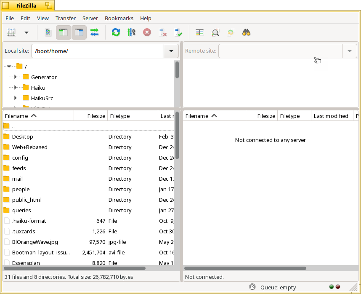This screenshot has height=294, width=361.
Task: Collapse the root / tree node
Action: click(9, 67)
